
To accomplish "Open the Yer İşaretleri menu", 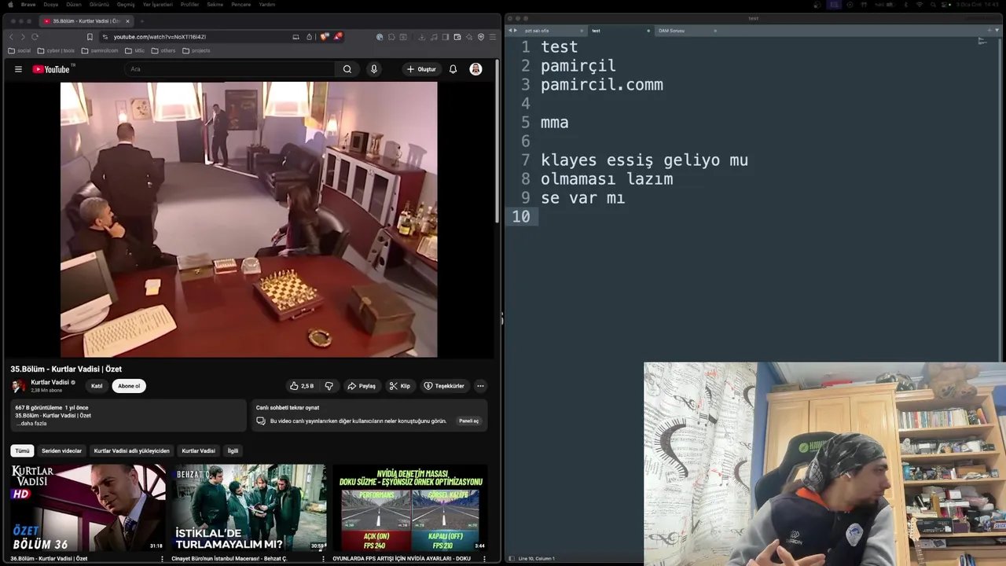I will [157, 5].
